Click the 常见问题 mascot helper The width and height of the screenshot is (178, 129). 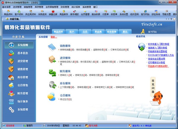coord(156,91)
